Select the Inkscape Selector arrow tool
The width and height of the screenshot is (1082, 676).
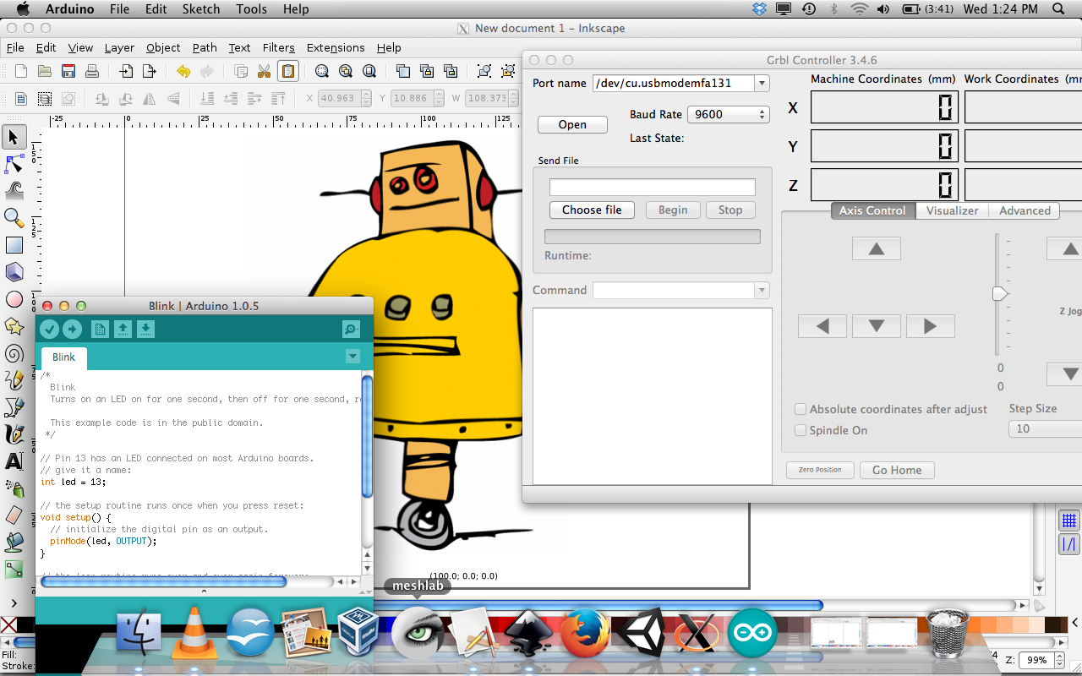[14, 137]
